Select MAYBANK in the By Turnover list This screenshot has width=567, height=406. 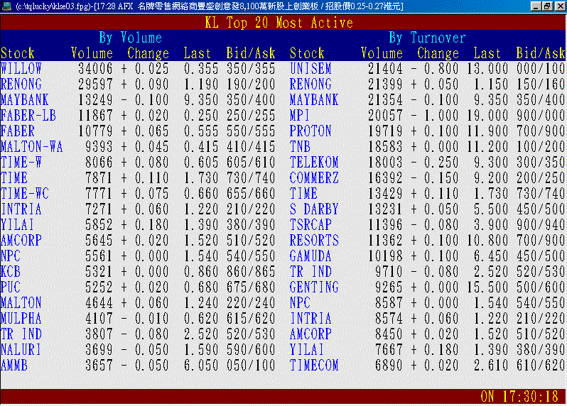[314, 99]
